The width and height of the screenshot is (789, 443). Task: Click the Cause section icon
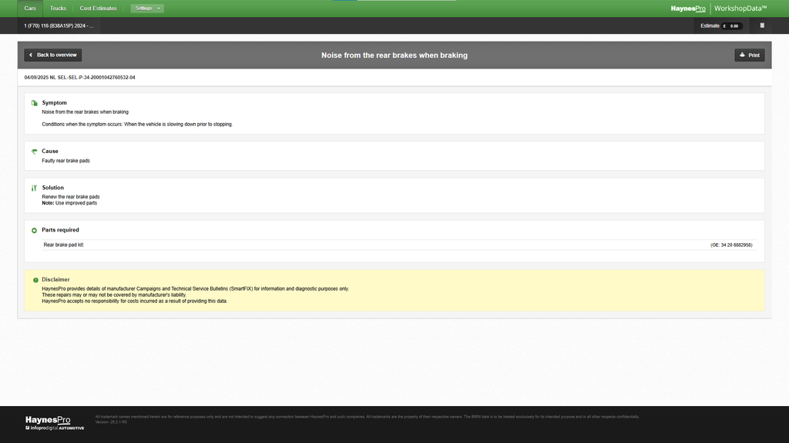point(34,152)
